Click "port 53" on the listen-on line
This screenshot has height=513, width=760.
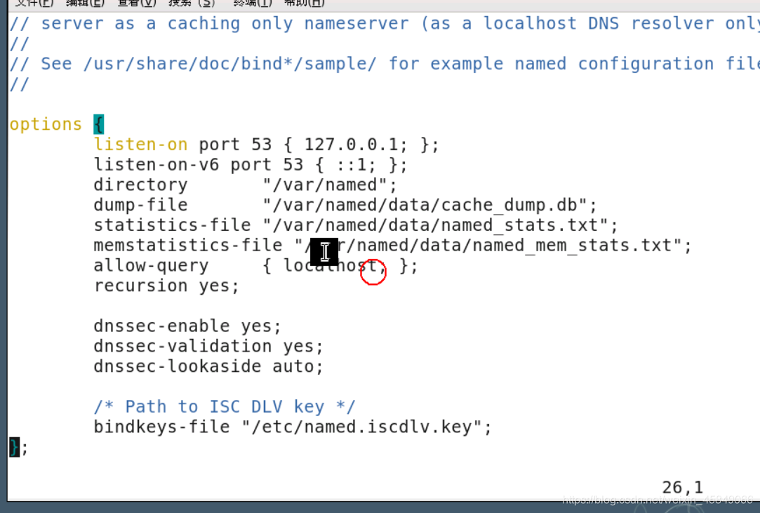coord(236,145)
